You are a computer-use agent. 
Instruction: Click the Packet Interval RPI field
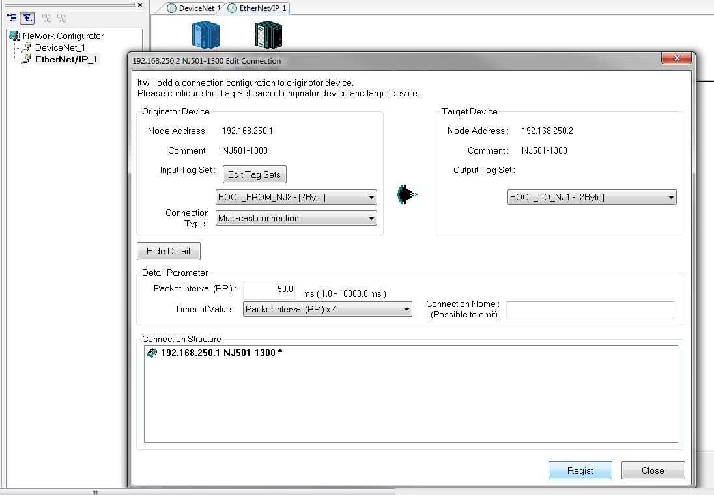[x=268, y=289]
